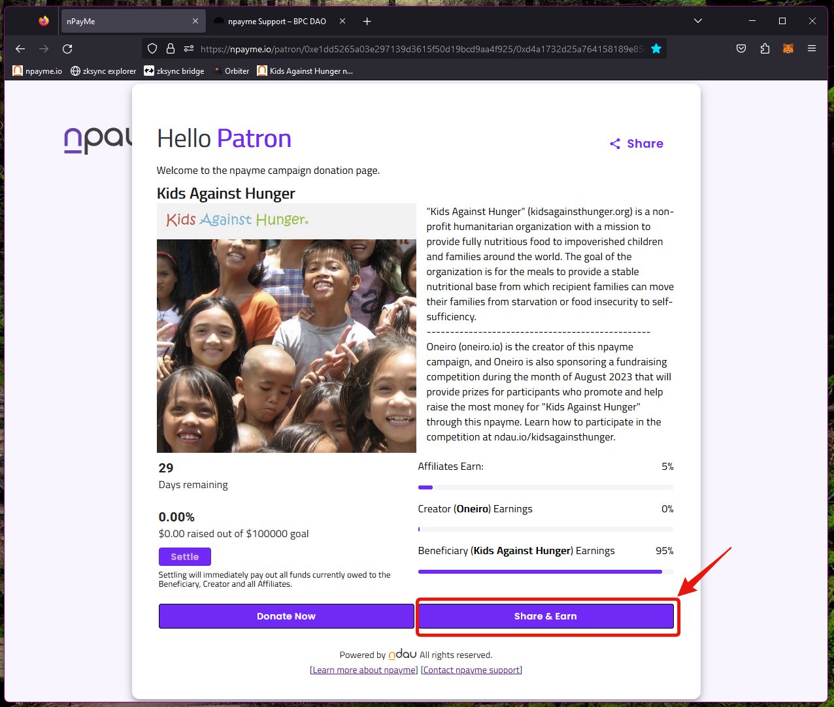Reload the page with the refresh icon
The width and height of the screenshot is (834, 707).
point(67,48)
